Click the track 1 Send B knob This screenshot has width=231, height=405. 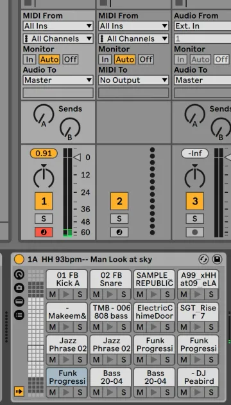tap(70, 128)
